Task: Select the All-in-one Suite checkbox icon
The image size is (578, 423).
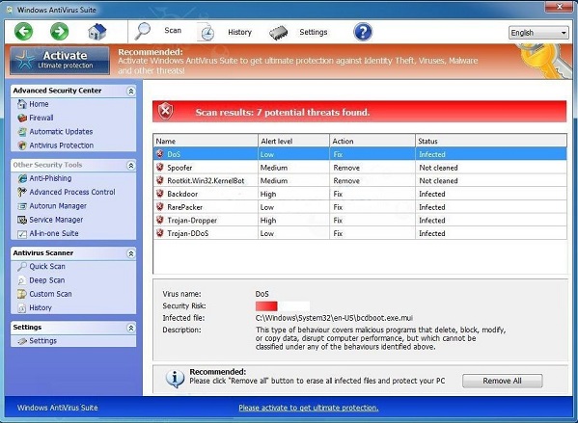Action: click(22, 234)
